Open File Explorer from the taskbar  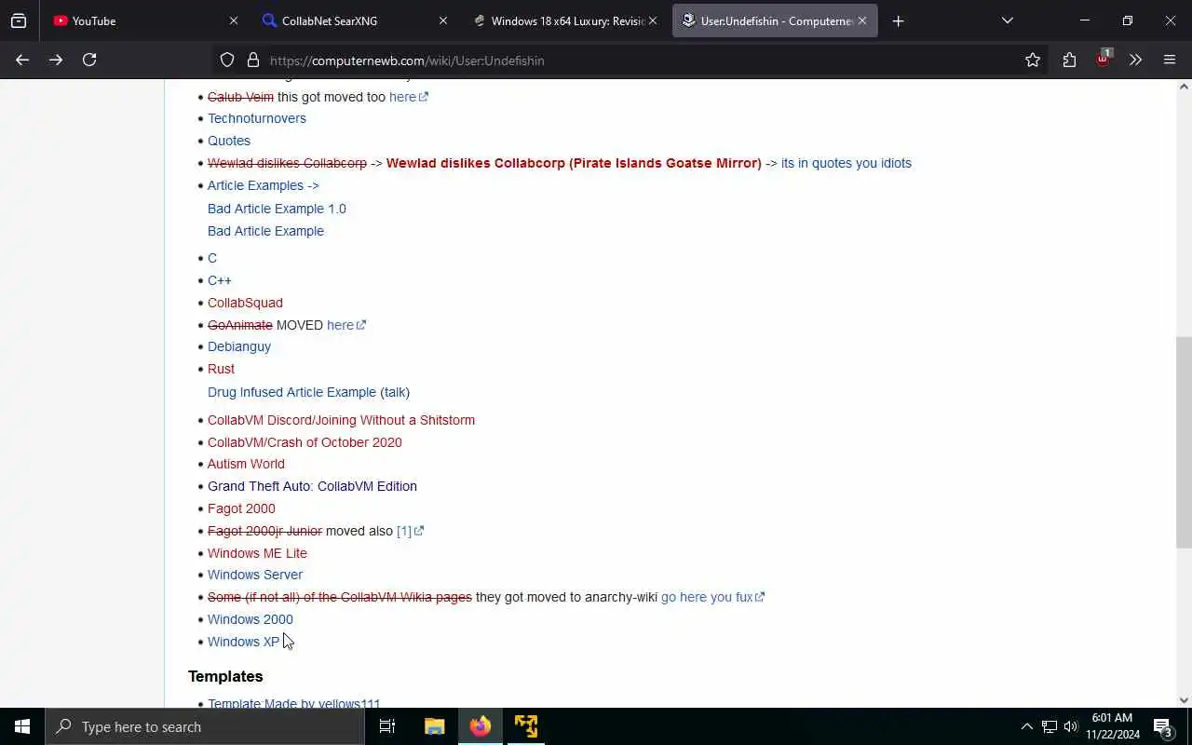tap(434, 726)
